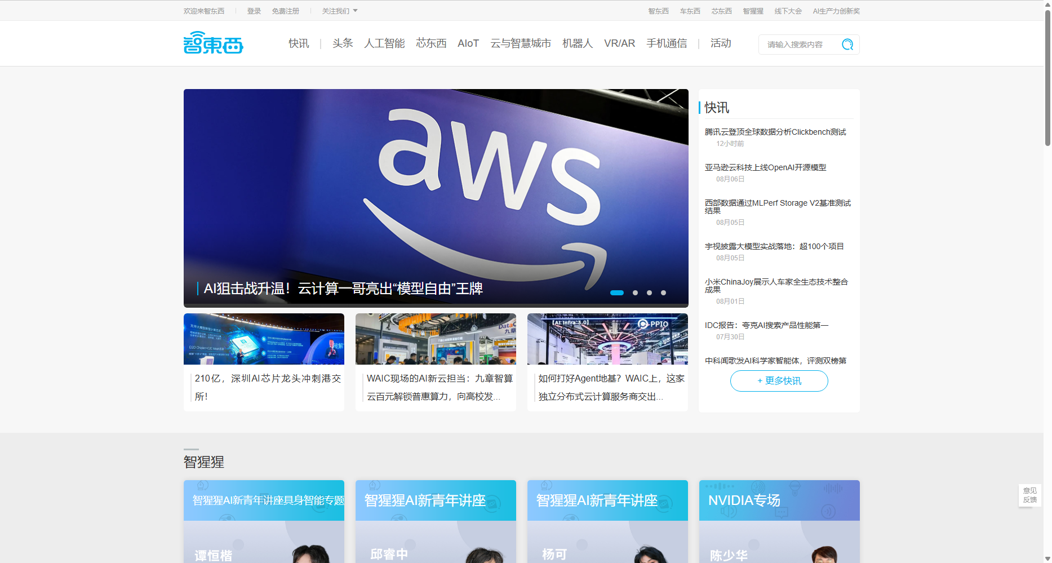Open the 宇视披露大模型实战落地 news item
1052x563 pixels.
click(x=774, y=246)
